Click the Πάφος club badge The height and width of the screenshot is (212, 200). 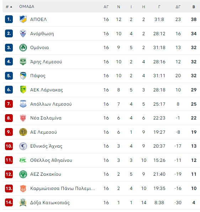23,75
